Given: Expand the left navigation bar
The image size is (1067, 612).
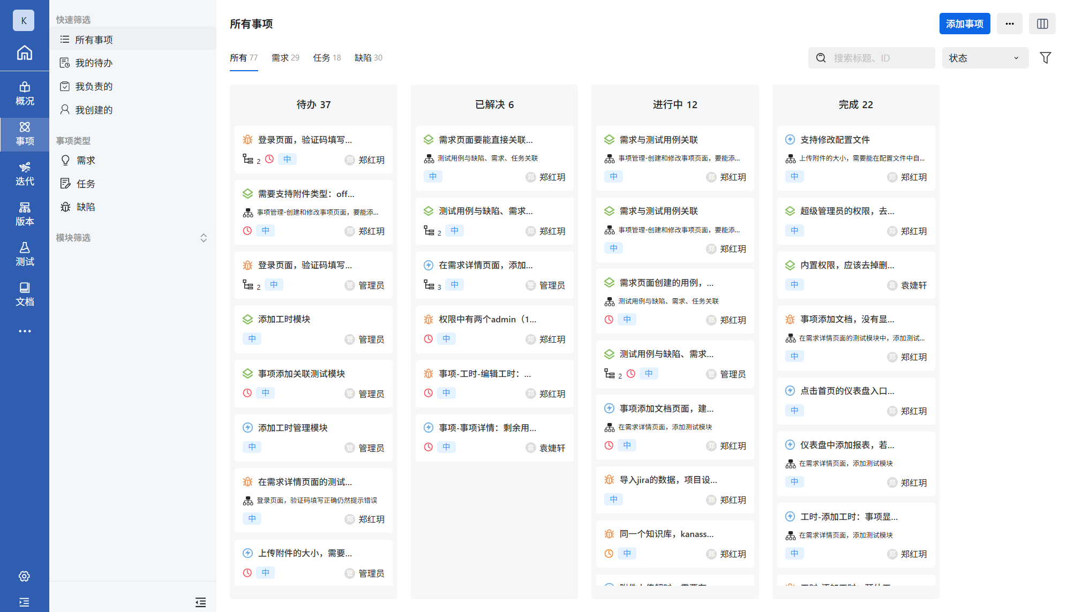Looking at the screenshot, I should [25, 602].
